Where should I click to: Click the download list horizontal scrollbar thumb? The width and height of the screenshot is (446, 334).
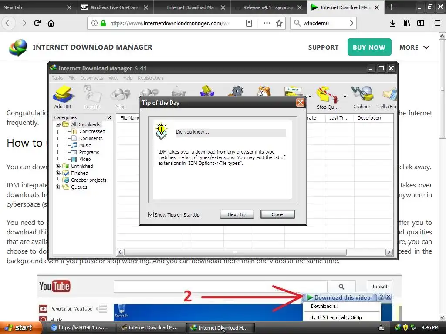[x=235, y=252]
